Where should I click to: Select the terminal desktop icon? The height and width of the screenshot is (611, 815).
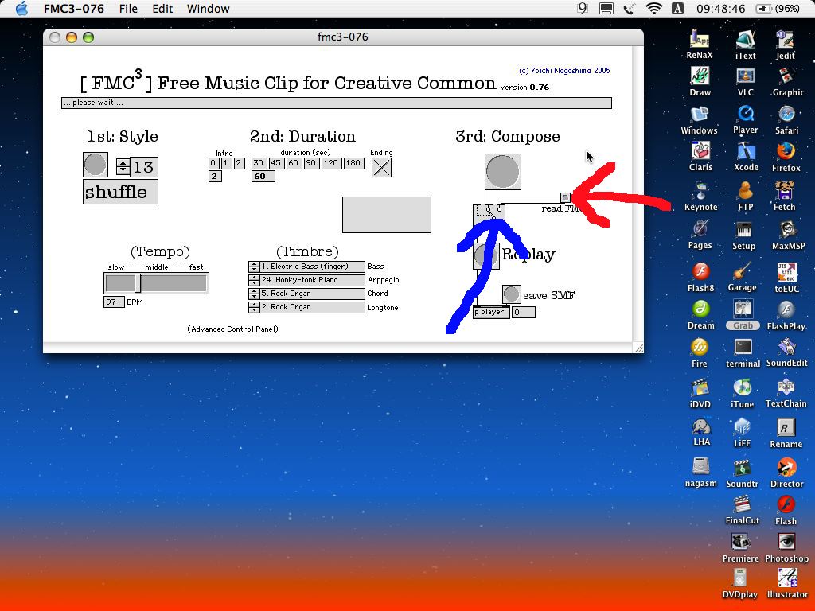[743, 353]
